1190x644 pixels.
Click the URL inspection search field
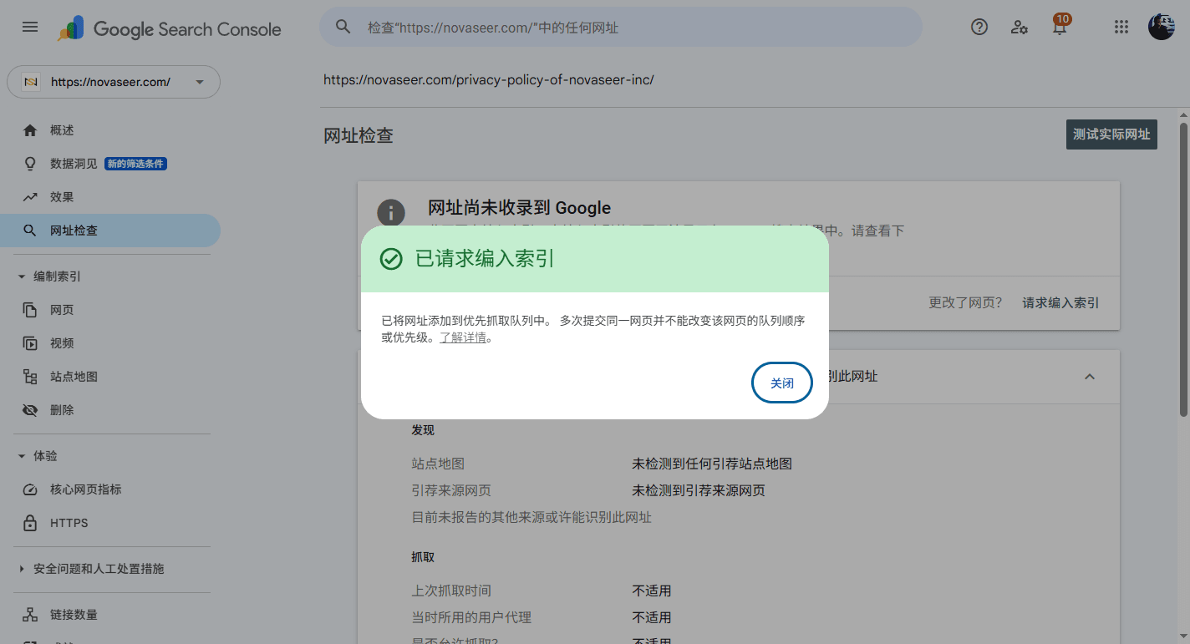click(635, 28)
